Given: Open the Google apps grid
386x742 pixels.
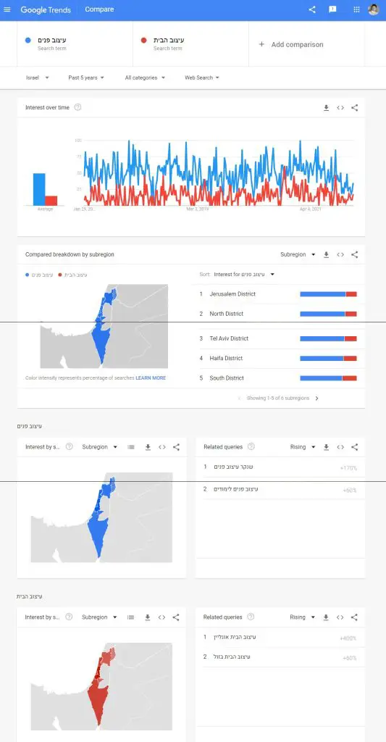Looking at the screenshot, I should click(x=357, y=9).
